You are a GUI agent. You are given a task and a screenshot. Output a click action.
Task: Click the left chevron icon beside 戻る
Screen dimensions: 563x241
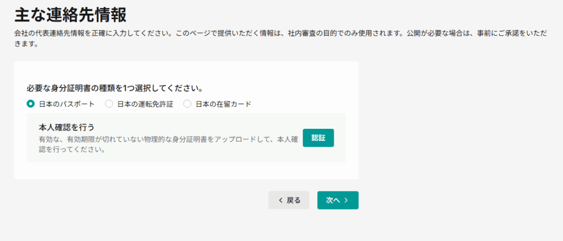point(280,200)
